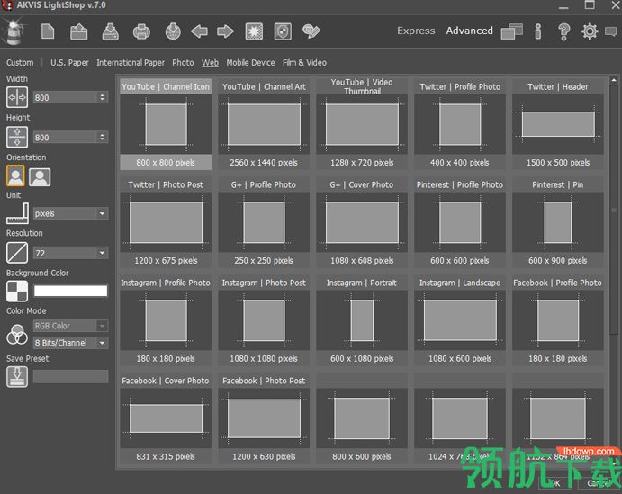The image size is (622, 494).
Task: Open the RGB Color mode dropdown
Action: tap(70, 326)
